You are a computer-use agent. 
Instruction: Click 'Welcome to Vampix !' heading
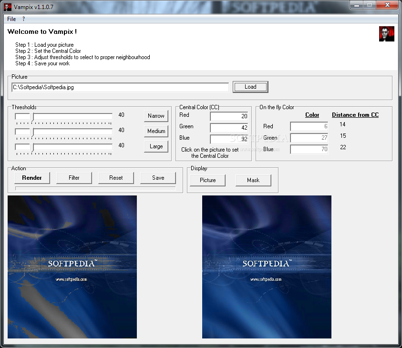[42, 31]
